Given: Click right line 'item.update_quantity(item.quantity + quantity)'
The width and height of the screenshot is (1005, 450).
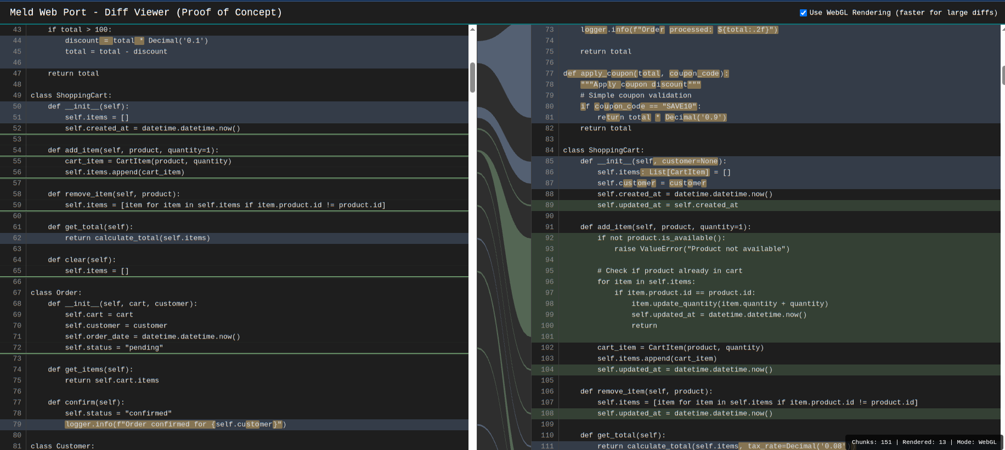Looking at the screenshot, I should click(730, 304).
